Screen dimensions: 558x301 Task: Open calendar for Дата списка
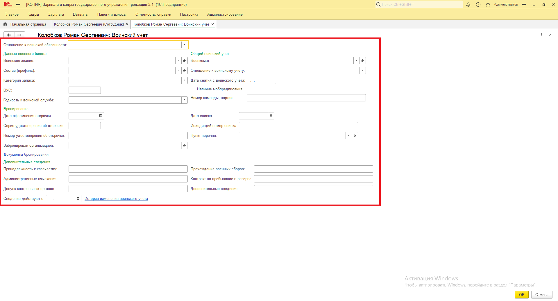[x=271, y=116]
